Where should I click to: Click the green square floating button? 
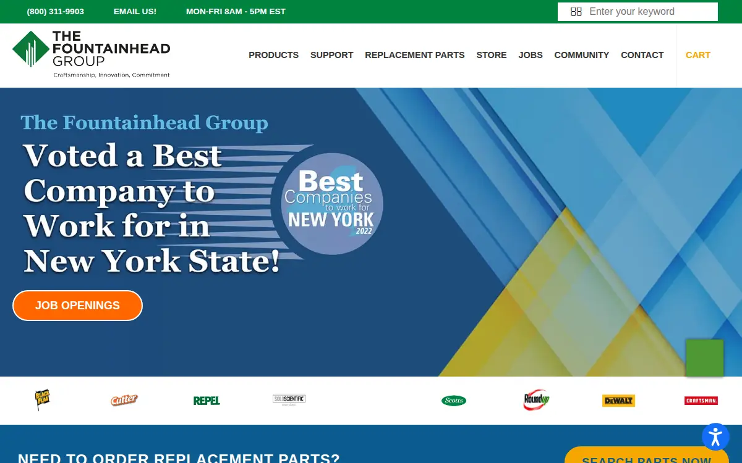(x=705, y=358)
